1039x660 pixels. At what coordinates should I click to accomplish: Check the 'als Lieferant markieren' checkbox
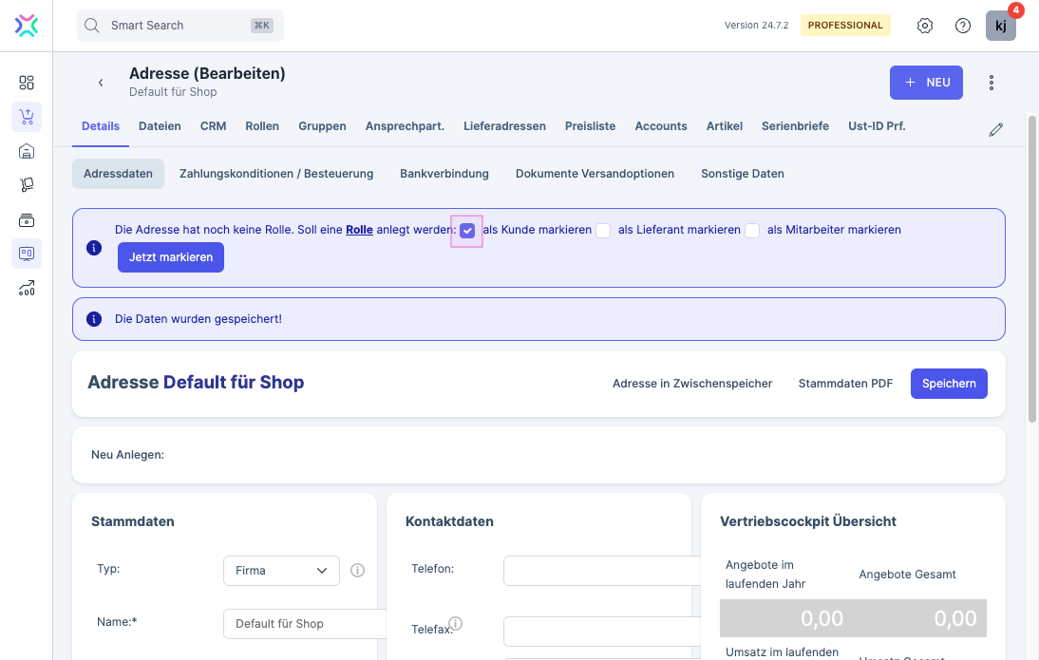tap(603, 231)
